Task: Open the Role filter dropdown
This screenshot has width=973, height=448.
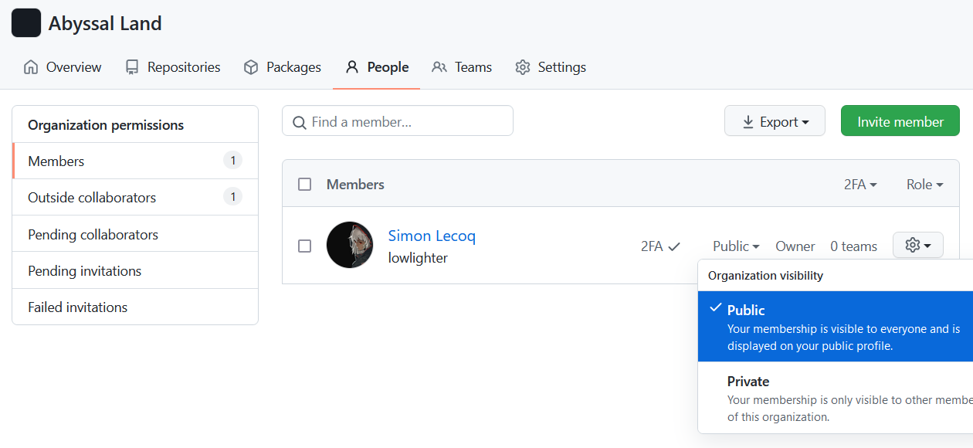Action: click(x=924, y=184)
